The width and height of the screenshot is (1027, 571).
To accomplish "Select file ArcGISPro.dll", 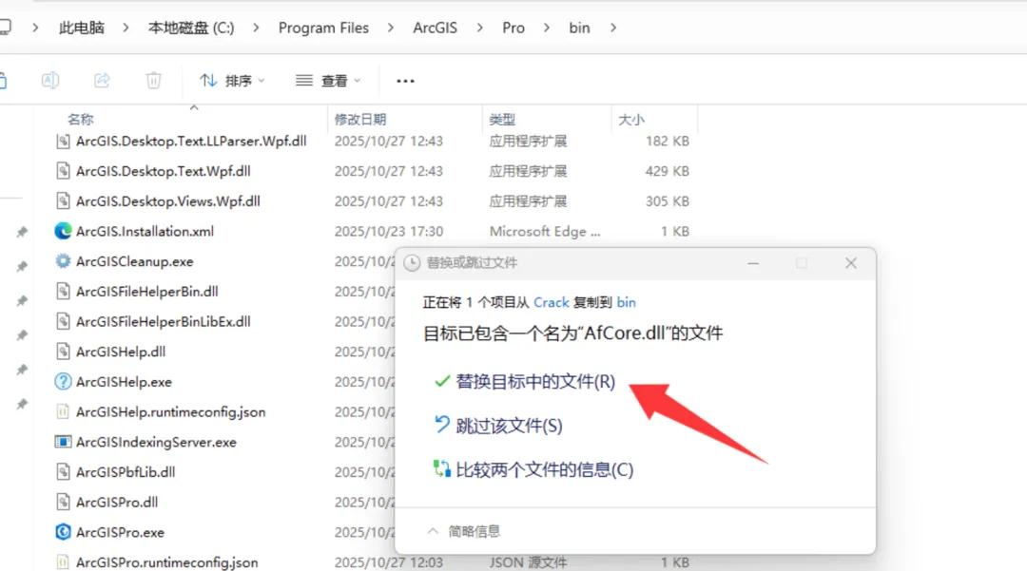I will pyautogui.click(x=117, y=503).
